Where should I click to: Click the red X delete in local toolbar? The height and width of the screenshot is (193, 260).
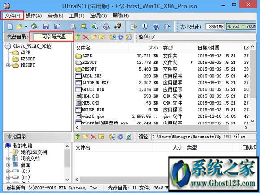(x=93, y=137)
